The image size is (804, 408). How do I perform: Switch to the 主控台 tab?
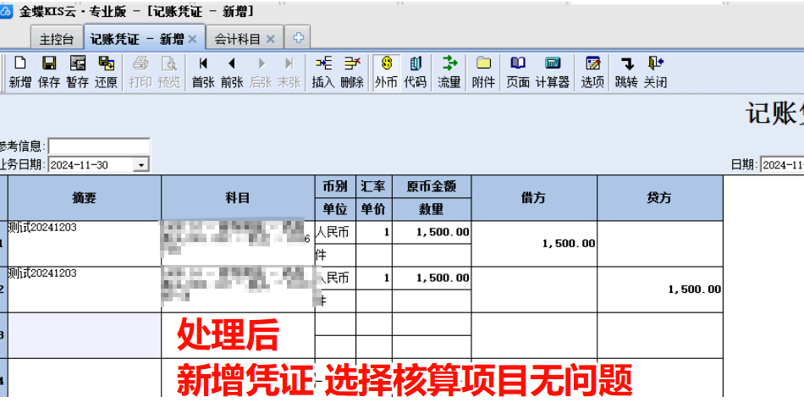point(57,39)
